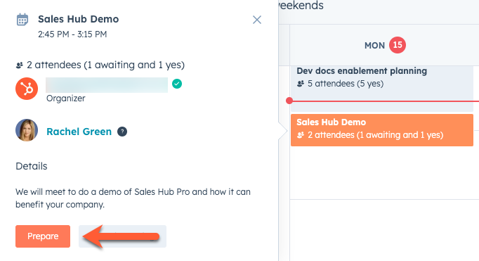Viewport: 479px width, 261px height.
Task: Click the red current-time marker dot
Action: pyautogui.click(x=289, y=101)
